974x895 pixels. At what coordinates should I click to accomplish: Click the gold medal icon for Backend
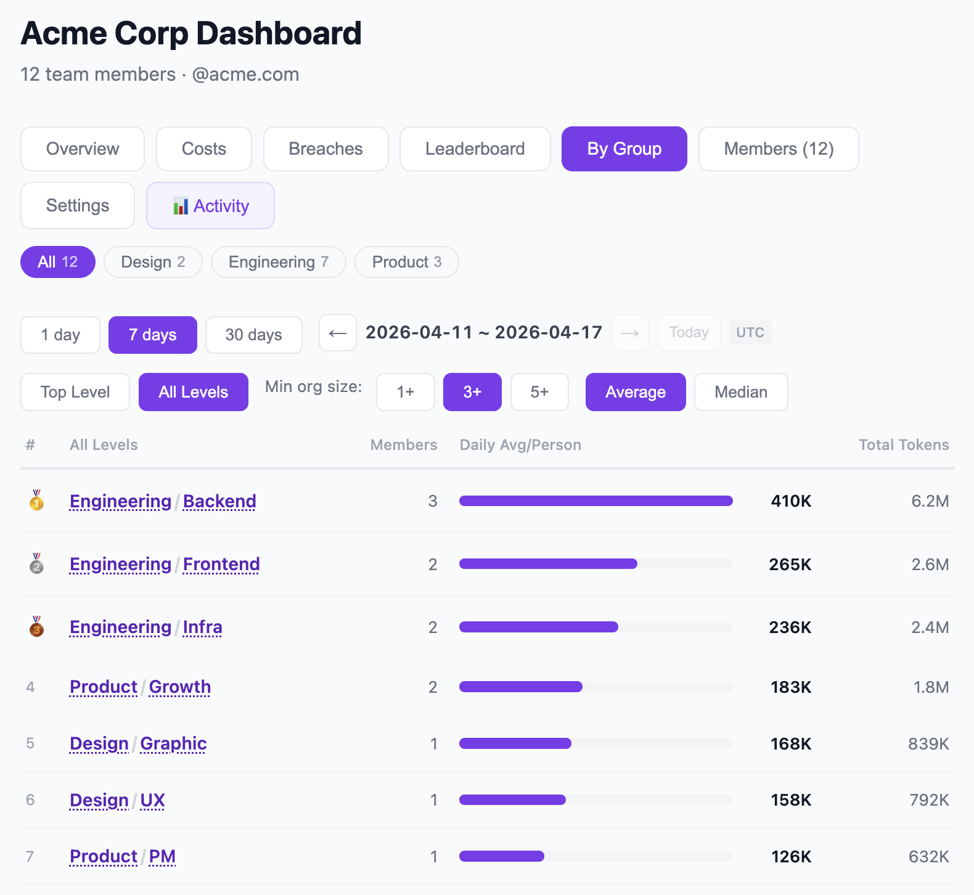click(x=37, y=501)
